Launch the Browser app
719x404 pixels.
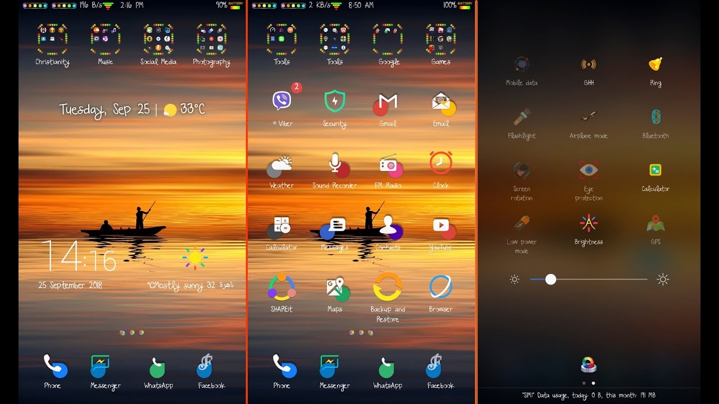coord(441,287)
